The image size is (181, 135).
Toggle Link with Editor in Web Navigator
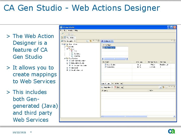tap(91, 41)
